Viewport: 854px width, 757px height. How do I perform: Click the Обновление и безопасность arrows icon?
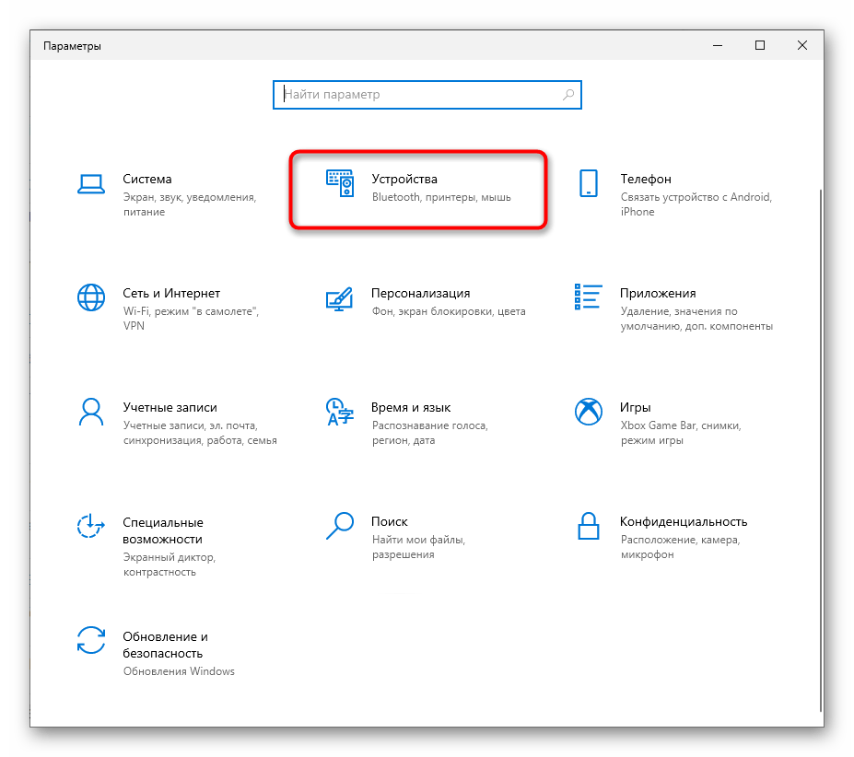(x=91, y=640)
